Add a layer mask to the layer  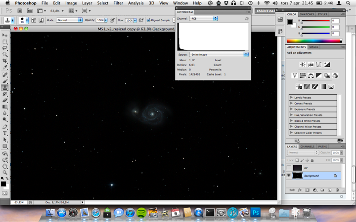click(307, 190)
